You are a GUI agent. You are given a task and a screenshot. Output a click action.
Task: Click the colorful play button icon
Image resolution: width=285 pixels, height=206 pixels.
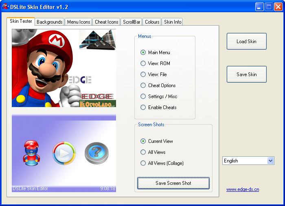click(64, 153)
